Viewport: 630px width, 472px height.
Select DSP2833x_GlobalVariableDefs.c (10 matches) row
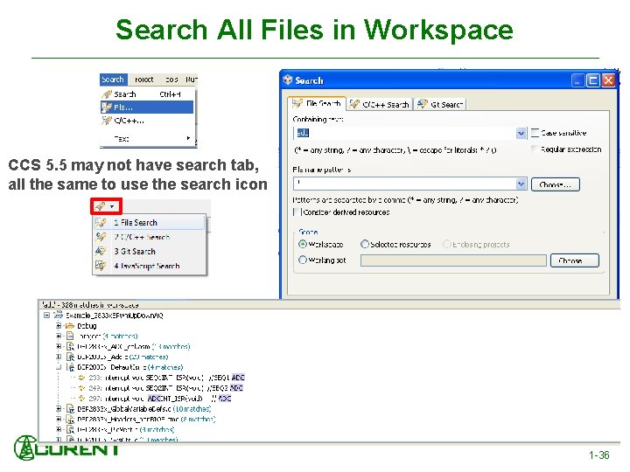coord(143,408)
